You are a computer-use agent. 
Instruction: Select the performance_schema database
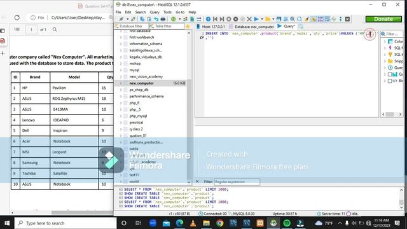(146, 96)
